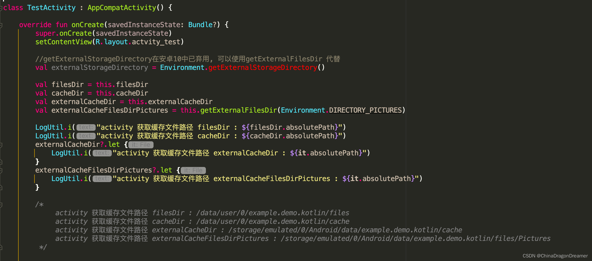
Task: Click this.externalCacheDir property access
Action: [x=170, y=102]
